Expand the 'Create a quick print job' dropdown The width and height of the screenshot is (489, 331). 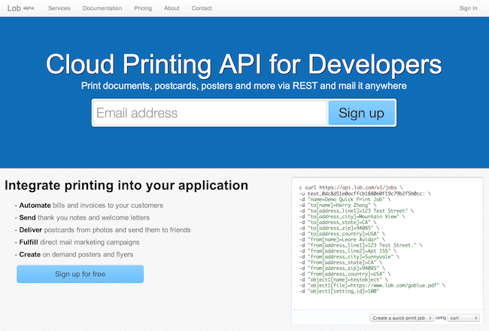point(402,318)
